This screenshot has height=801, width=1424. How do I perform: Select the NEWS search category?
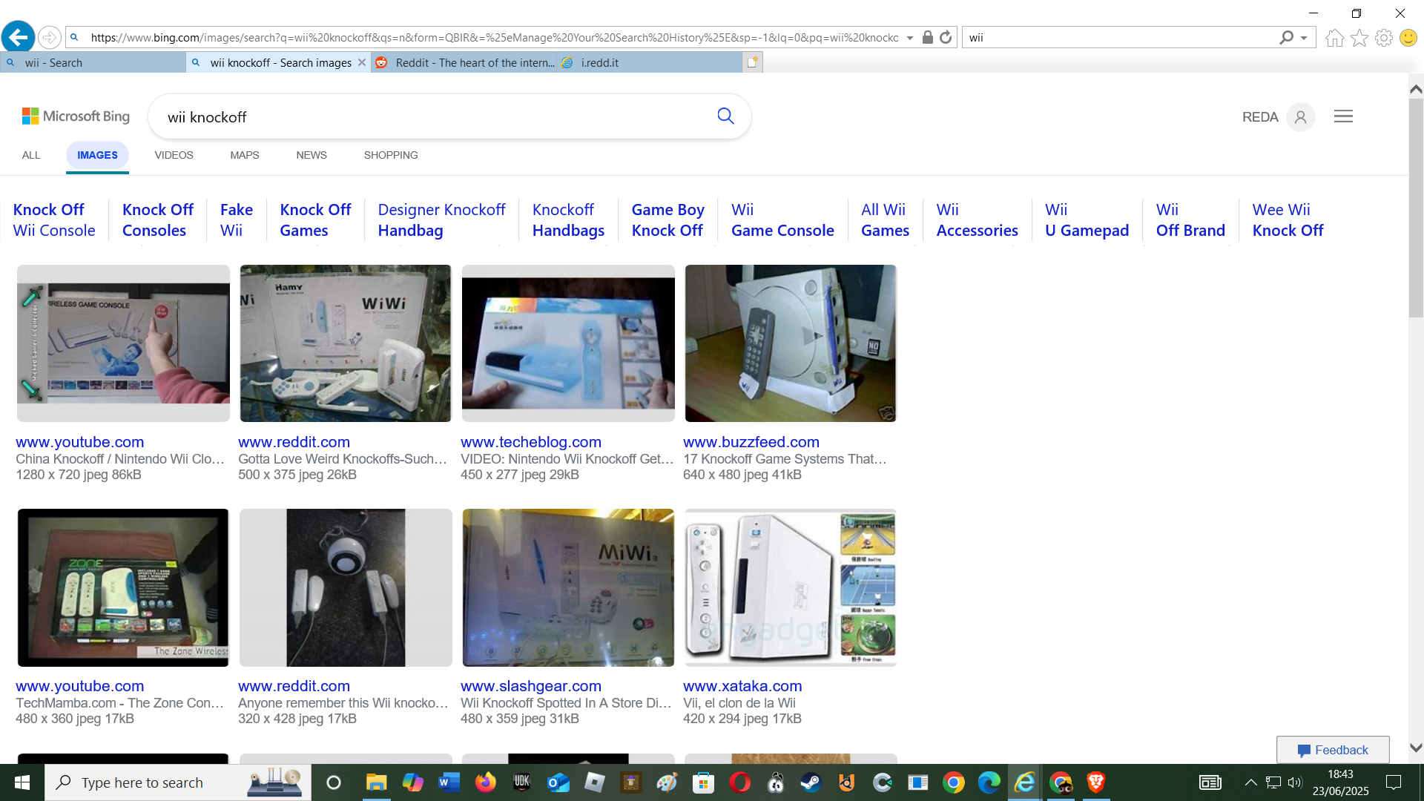coord(311,155)
